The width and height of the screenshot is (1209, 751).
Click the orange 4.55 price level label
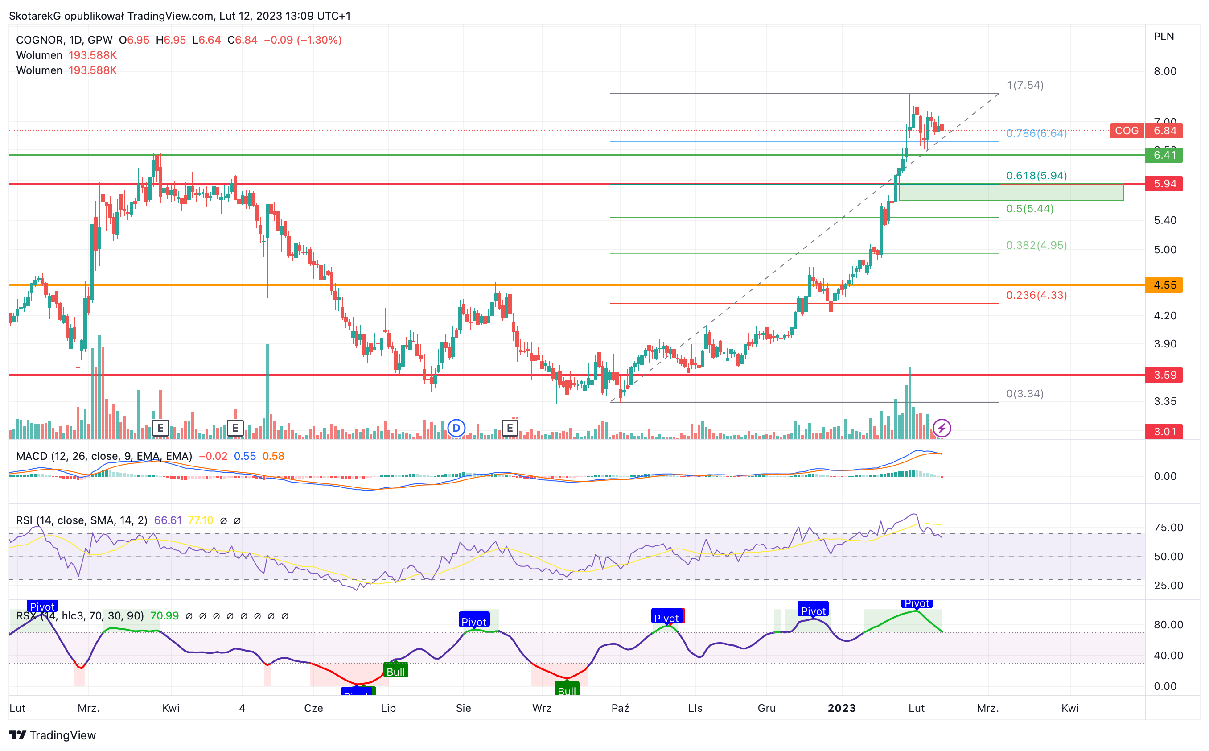[1164, 285]
